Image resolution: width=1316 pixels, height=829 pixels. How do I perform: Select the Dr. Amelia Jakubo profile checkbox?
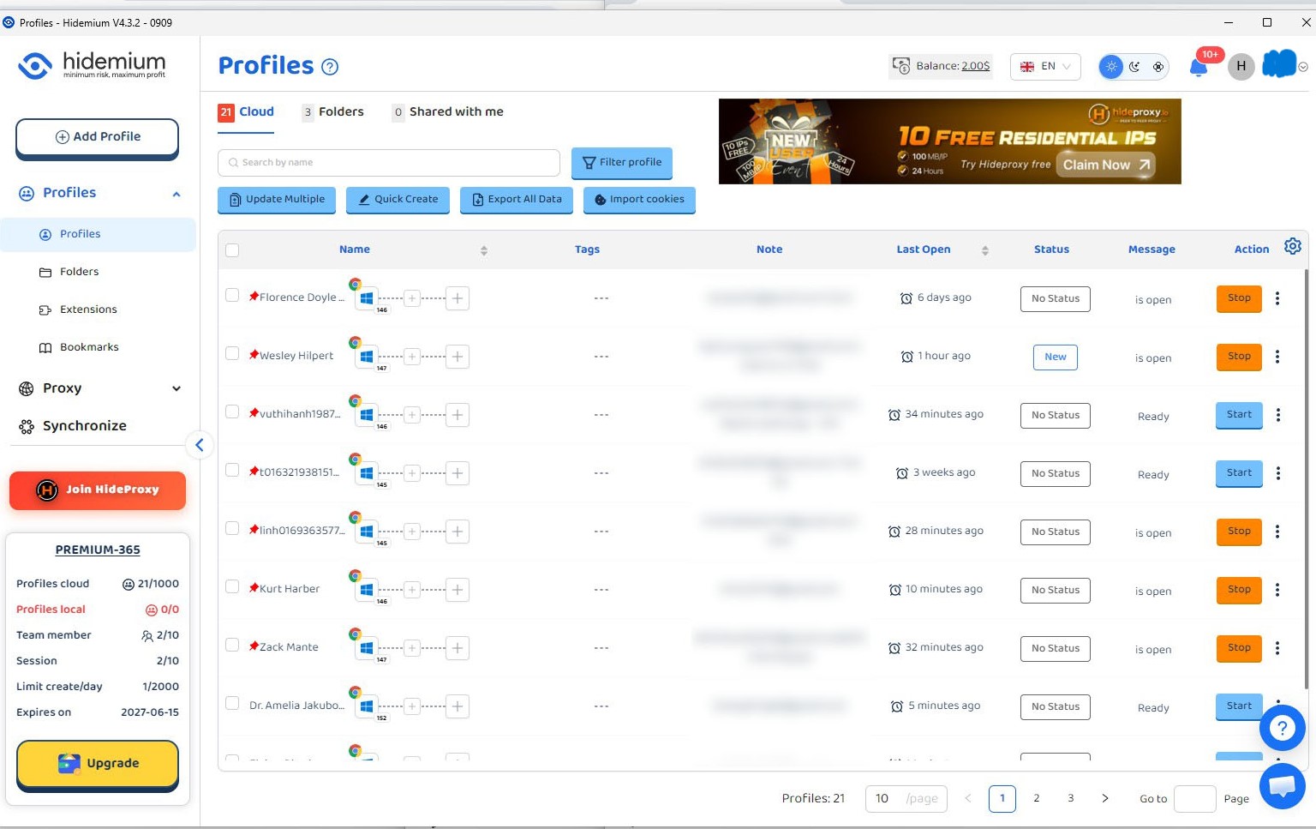tap(232, 703)
